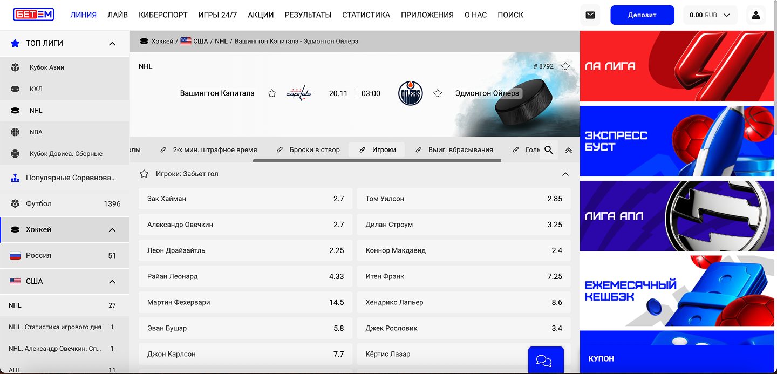The image size is (777, 374).
Task: Open the ЛАЙВ menu item
Action: (x=118, y=15)
